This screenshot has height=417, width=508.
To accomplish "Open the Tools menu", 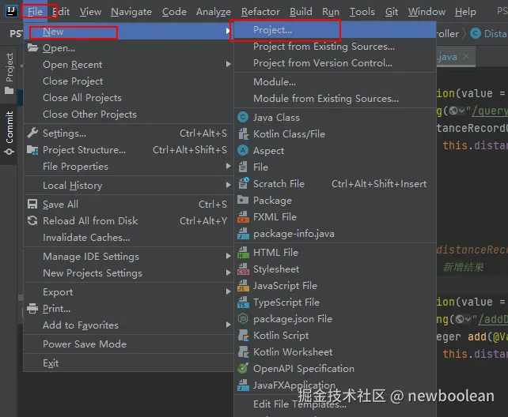I will [362, 12].
